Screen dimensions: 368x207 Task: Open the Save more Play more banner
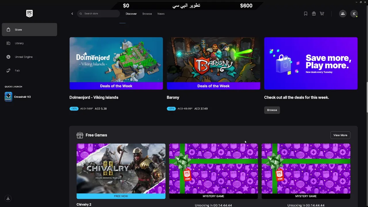pos(311,63)
